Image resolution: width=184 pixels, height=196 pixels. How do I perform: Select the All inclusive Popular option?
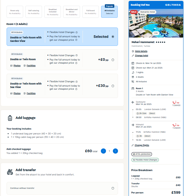point(109,12)
